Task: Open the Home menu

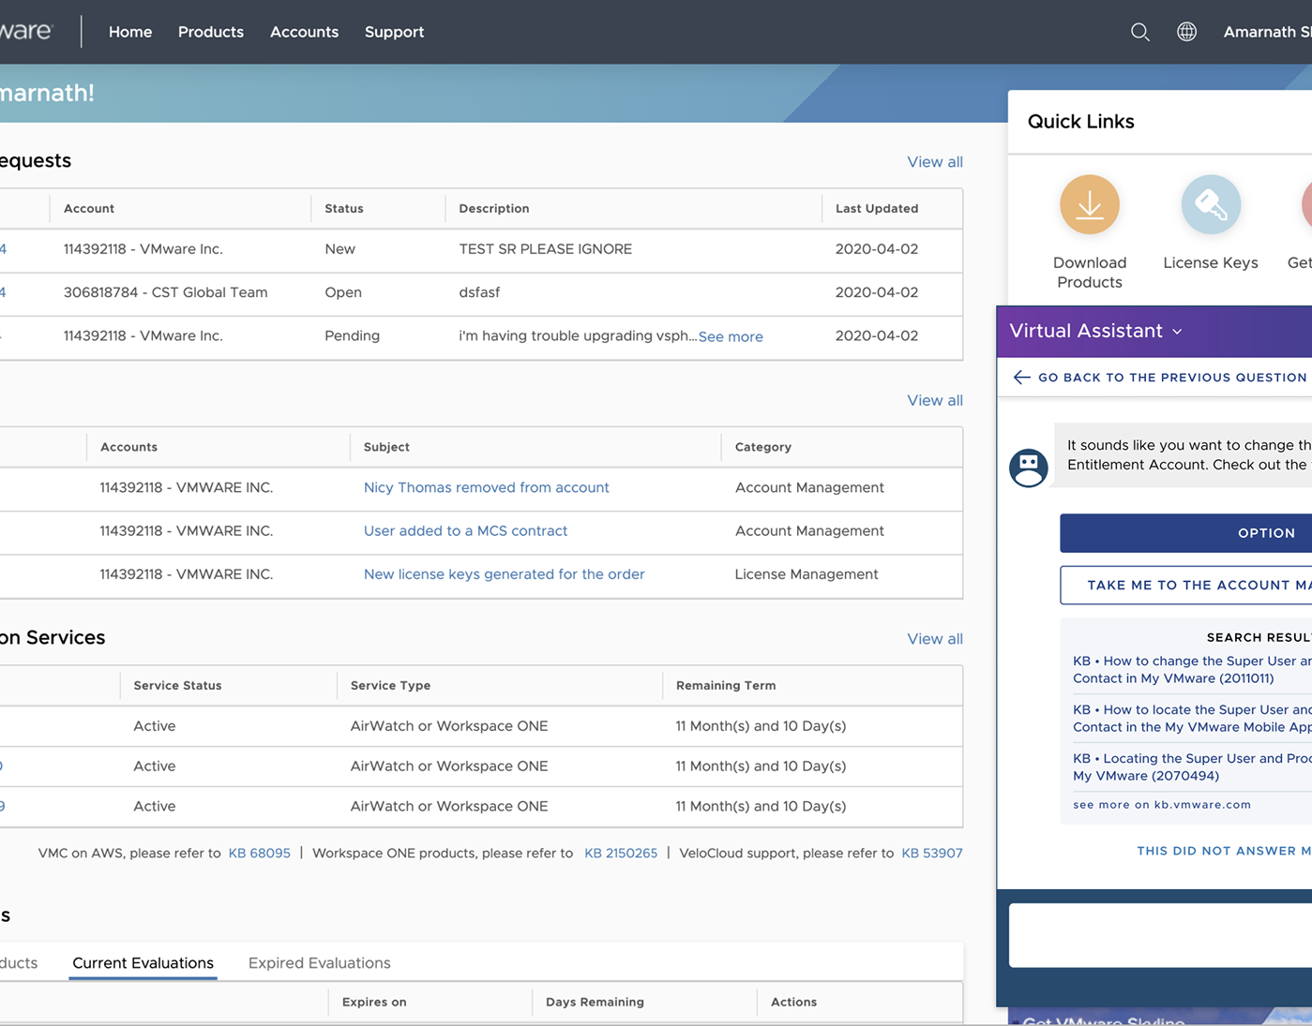Action: (x=130, y=32)
